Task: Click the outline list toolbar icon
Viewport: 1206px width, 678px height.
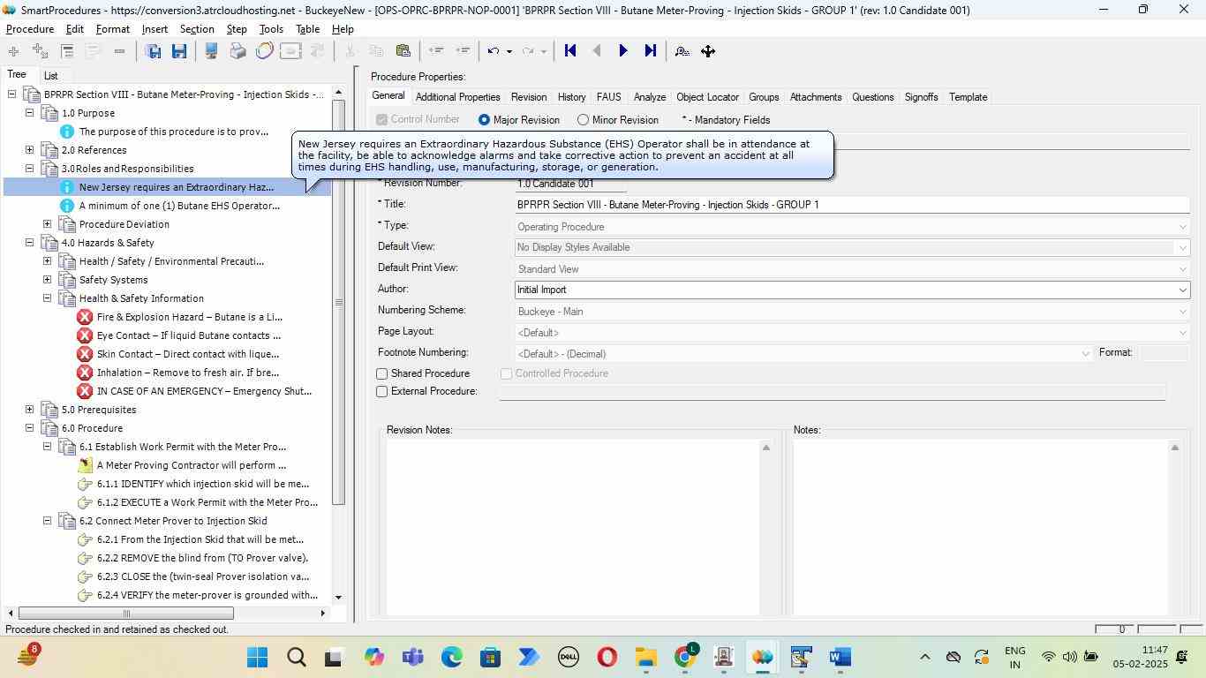Action: [67, 51]
